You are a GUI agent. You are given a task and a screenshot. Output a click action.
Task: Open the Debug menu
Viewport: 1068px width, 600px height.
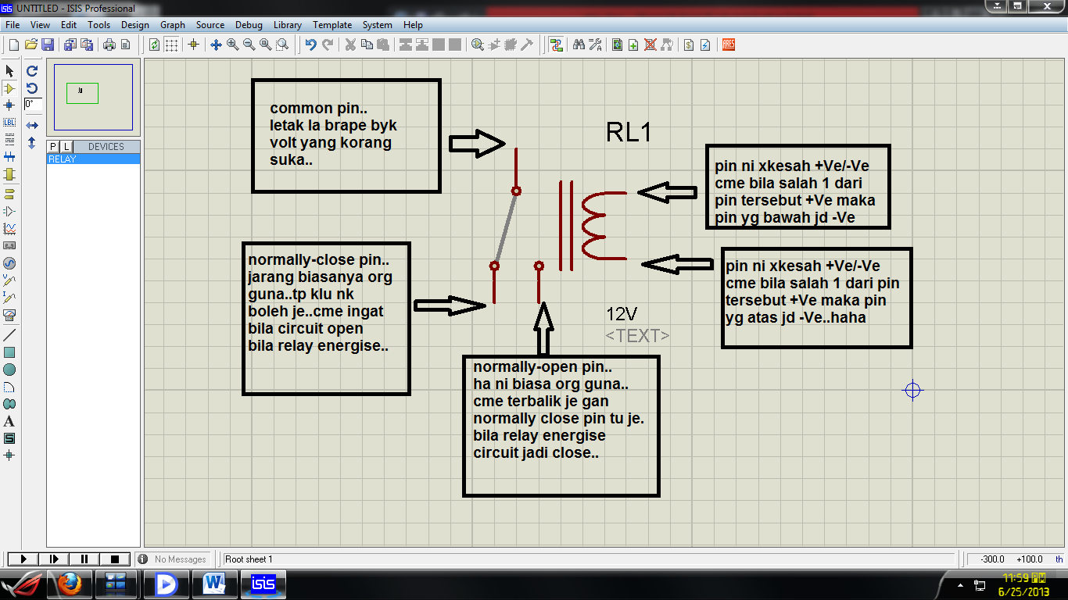pyautogui.click(x=249, y=24)
